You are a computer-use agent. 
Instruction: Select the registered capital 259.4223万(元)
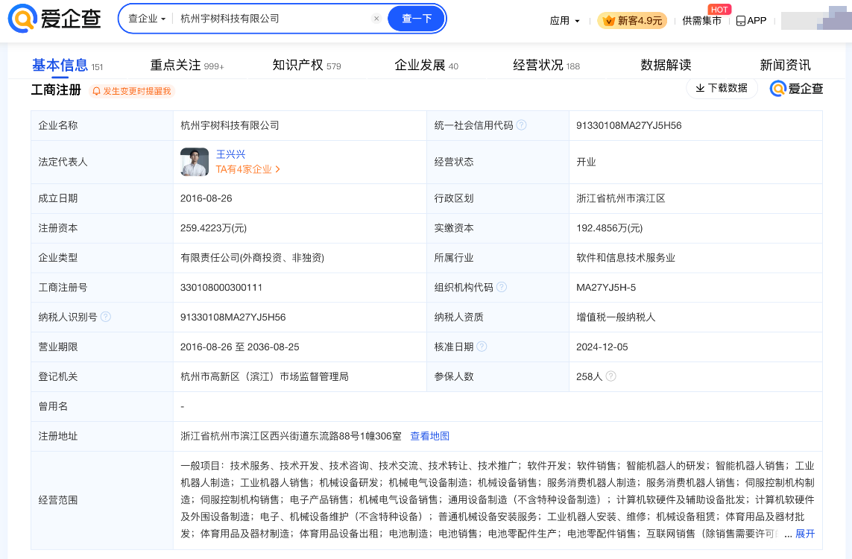213,228
